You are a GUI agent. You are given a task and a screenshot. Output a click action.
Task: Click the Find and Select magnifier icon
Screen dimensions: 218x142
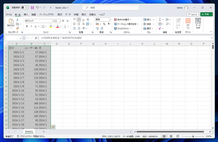pyautogui.click(x=167, y=24)
